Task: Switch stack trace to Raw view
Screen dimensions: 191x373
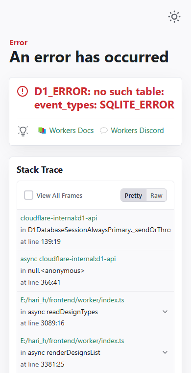Action: point(157,195)
